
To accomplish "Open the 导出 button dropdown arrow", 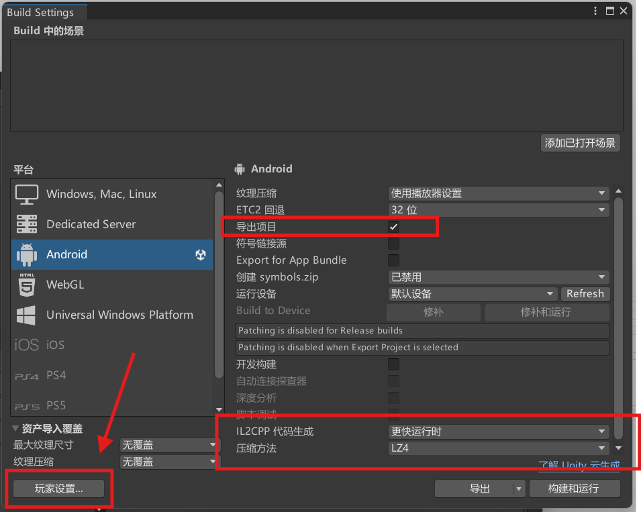I will pyautogui.click(x=519, y=489).
